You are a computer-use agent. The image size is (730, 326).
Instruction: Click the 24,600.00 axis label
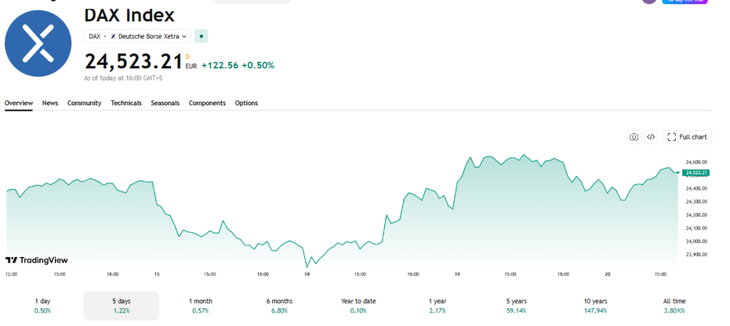696,162
